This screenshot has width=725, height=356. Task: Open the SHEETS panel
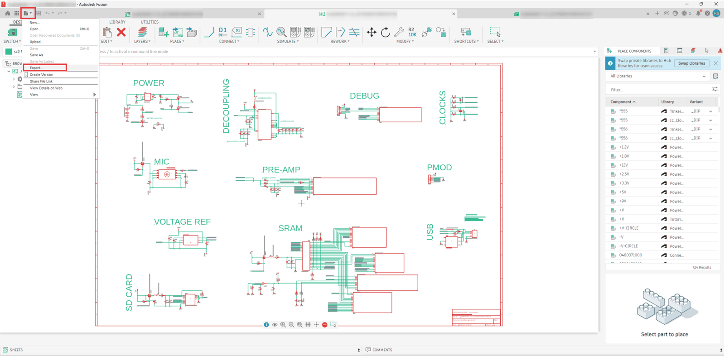(13, 350)
